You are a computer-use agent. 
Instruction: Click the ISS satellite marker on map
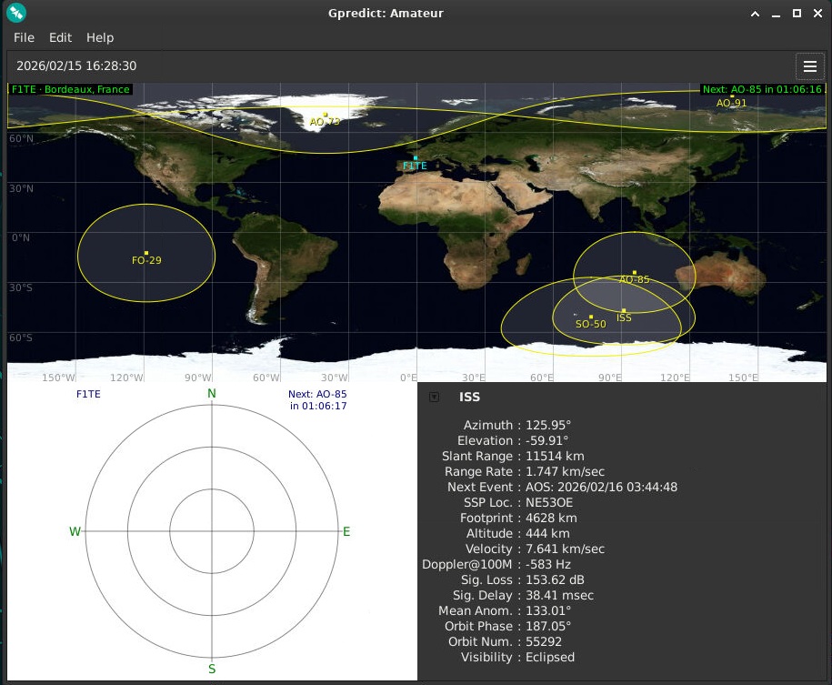click(624, 311)
